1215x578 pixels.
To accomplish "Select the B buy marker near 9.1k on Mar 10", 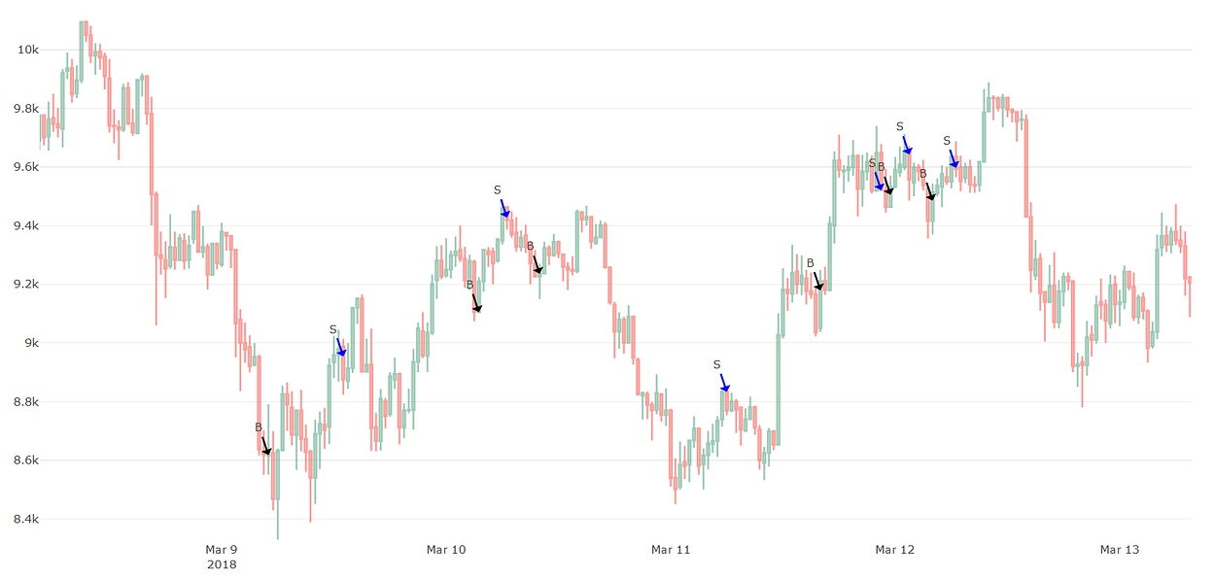I will 469,285.
